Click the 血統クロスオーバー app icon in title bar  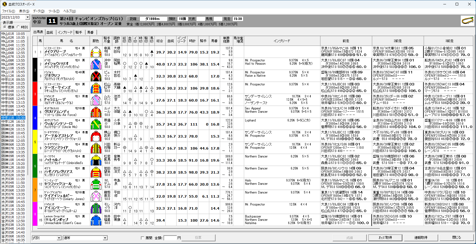tap(5, 4)
